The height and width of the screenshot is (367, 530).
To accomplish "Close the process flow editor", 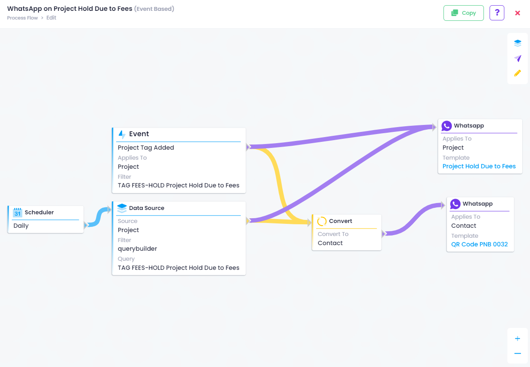I will tap(517, 13).
